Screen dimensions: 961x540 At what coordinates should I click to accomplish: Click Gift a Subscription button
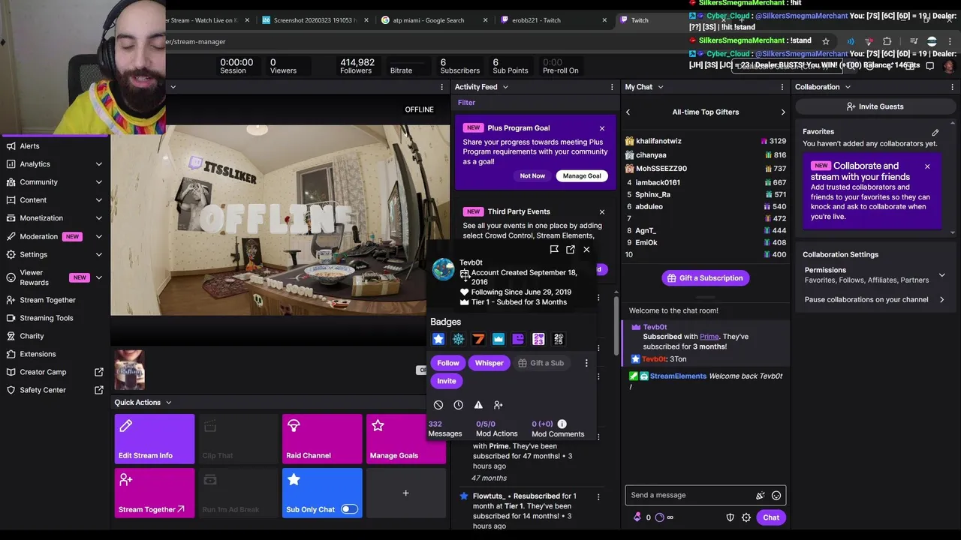click(704, 278)
